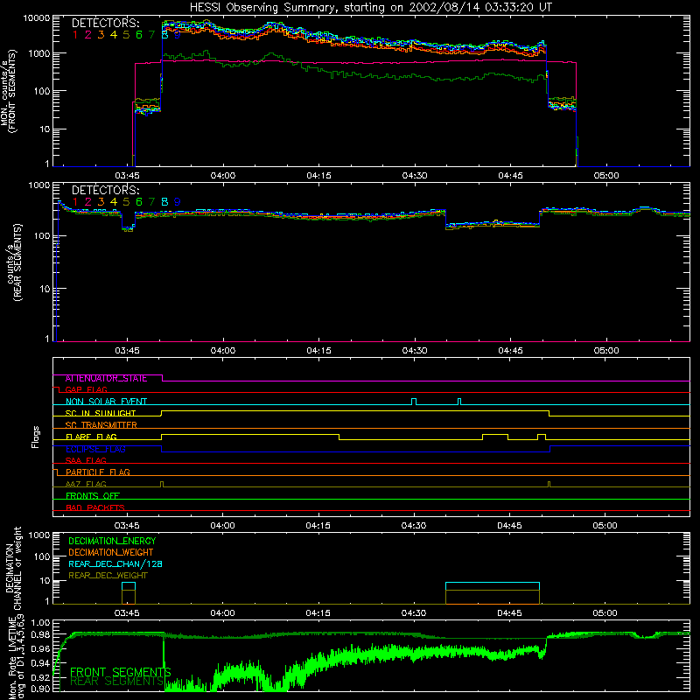Click the 03:45 time tick under the flags plot
700x700 pixels.
127,526
